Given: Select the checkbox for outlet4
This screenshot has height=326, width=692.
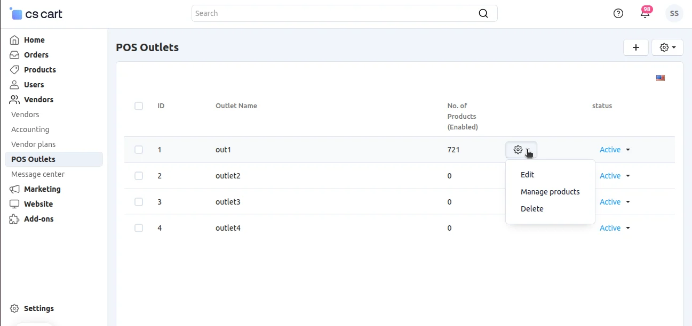Looking at the screenshot, I should point(139,228).
